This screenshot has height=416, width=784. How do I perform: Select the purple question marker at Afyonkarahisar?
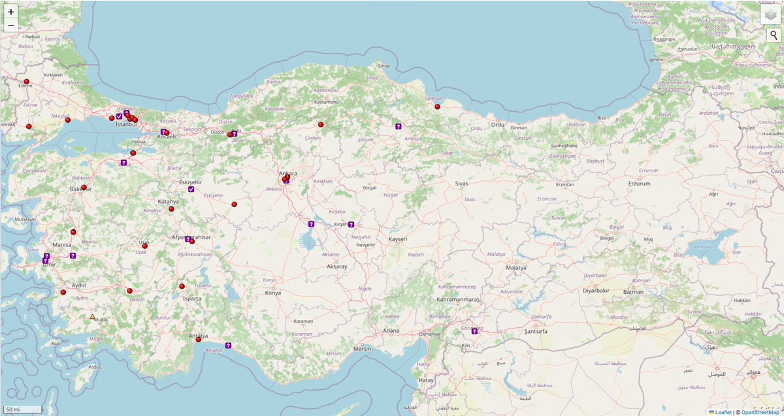188,240
